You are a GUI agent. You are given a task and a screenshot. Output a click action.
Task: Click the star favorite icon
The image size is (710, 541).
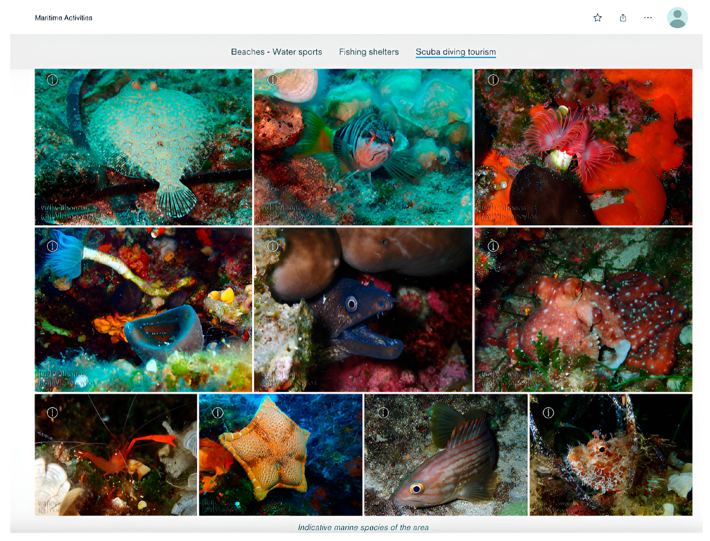tap(597, 18)
